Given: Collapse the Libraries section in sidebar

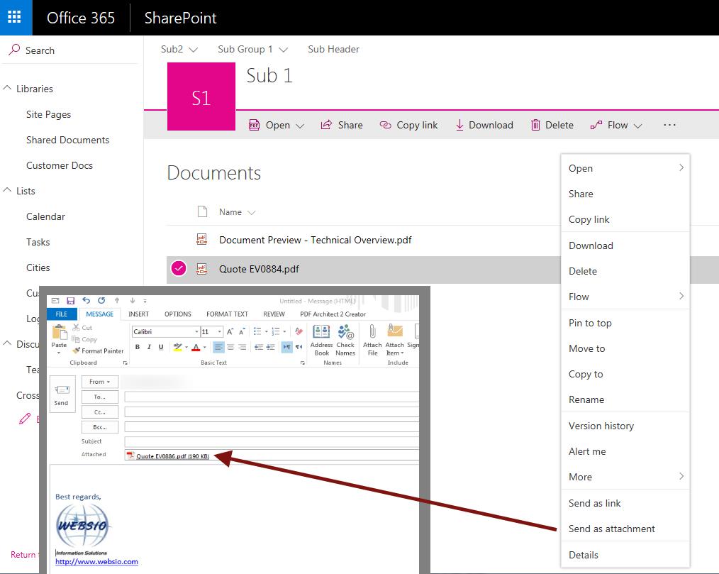Looking at the screenshot, I should [7, 88].
